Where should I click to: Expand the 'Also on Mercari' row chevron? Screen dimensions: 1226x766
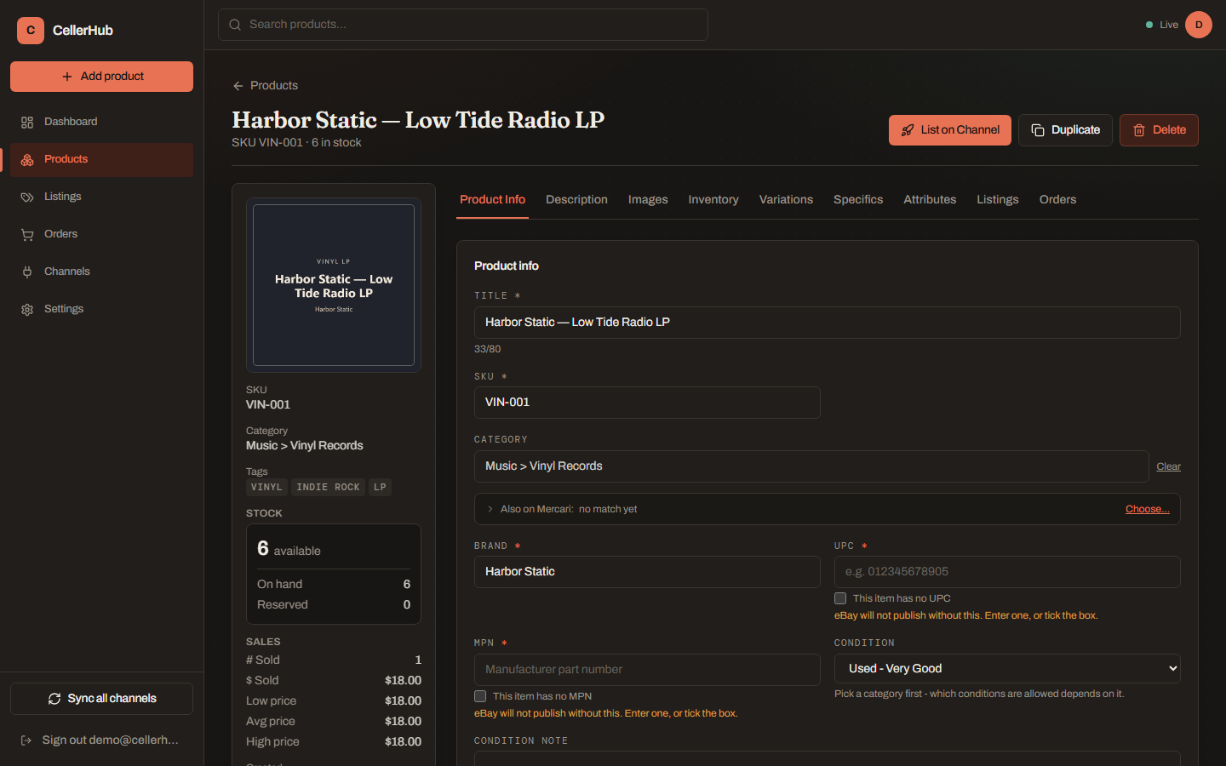490,509
